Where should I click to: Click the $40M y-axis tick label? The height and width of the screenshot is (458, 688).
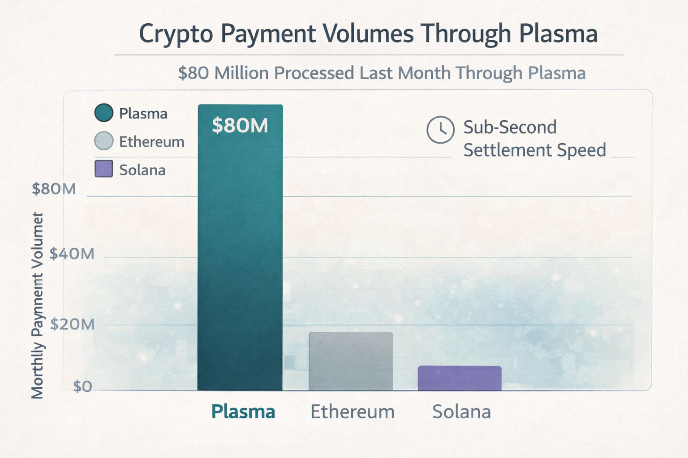pyautogui.click(x=72, y=254)
